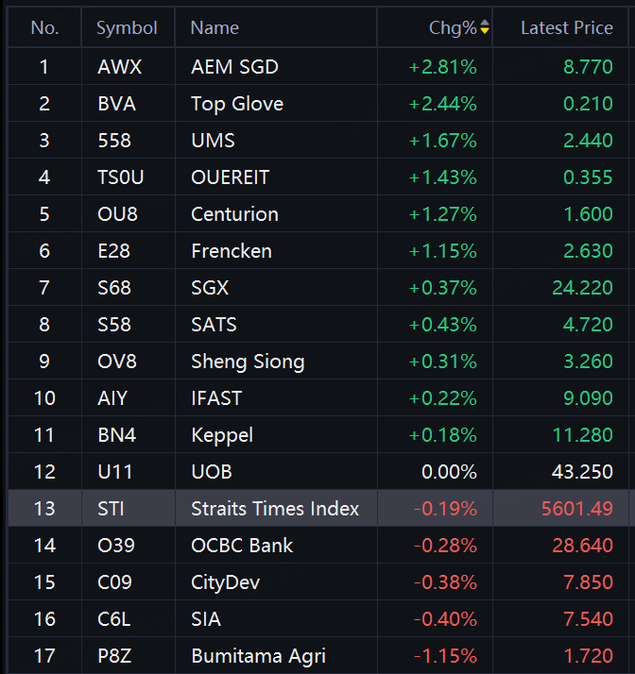
Task: Click the 43.250 price
Action: pos(582,472)
